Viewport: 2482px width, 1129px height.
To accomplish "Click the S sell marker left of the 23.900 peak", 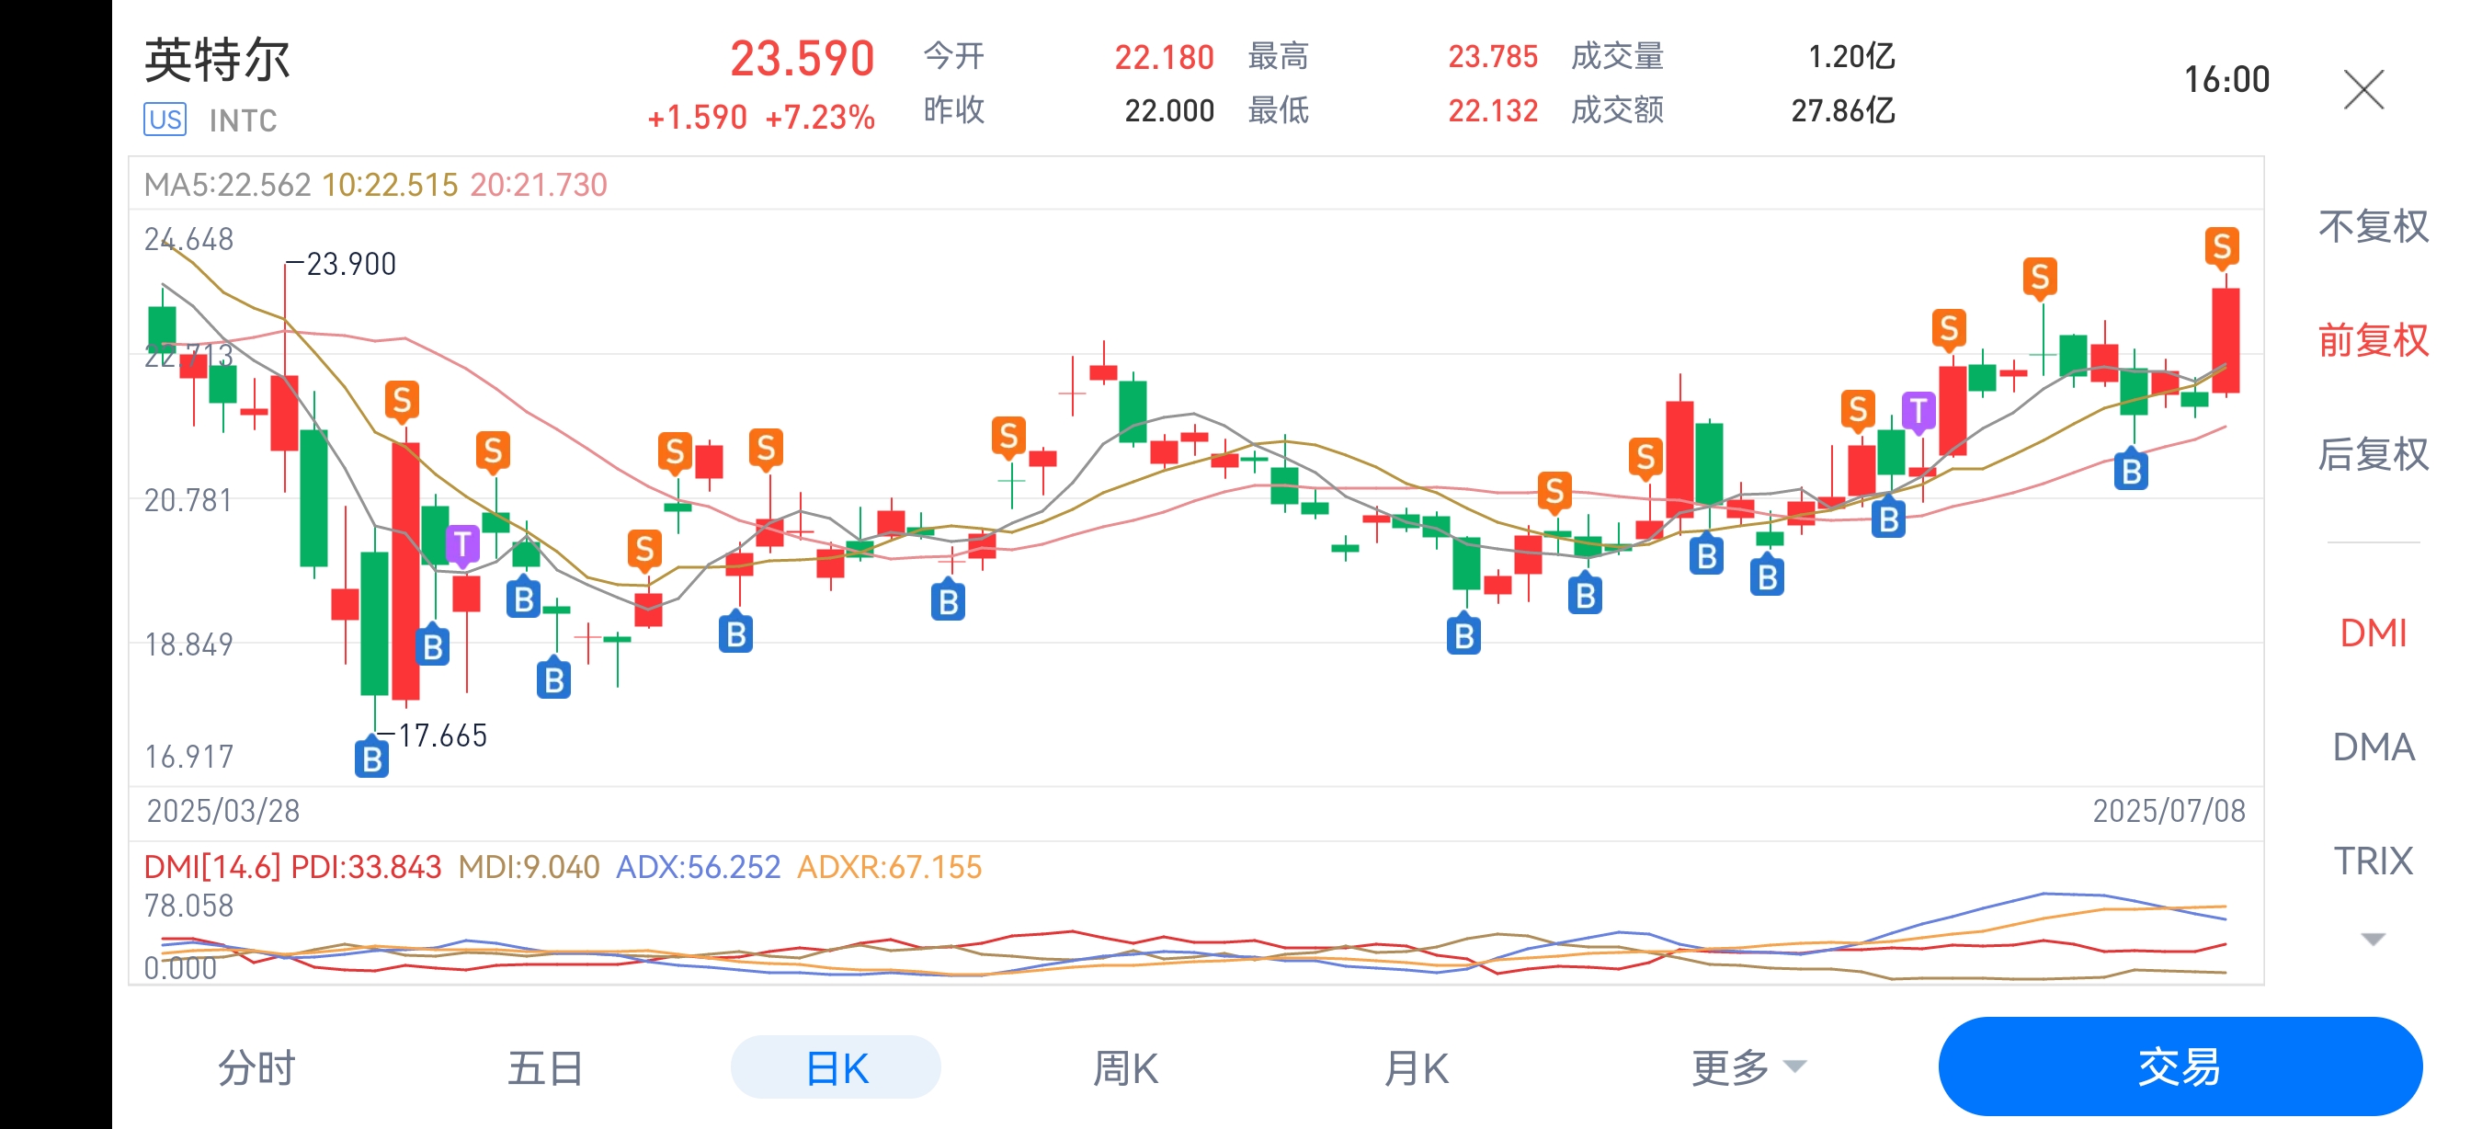I will point(402,400).
